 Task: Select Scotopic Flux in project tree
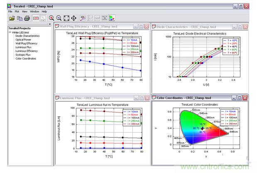coord(24,55)
